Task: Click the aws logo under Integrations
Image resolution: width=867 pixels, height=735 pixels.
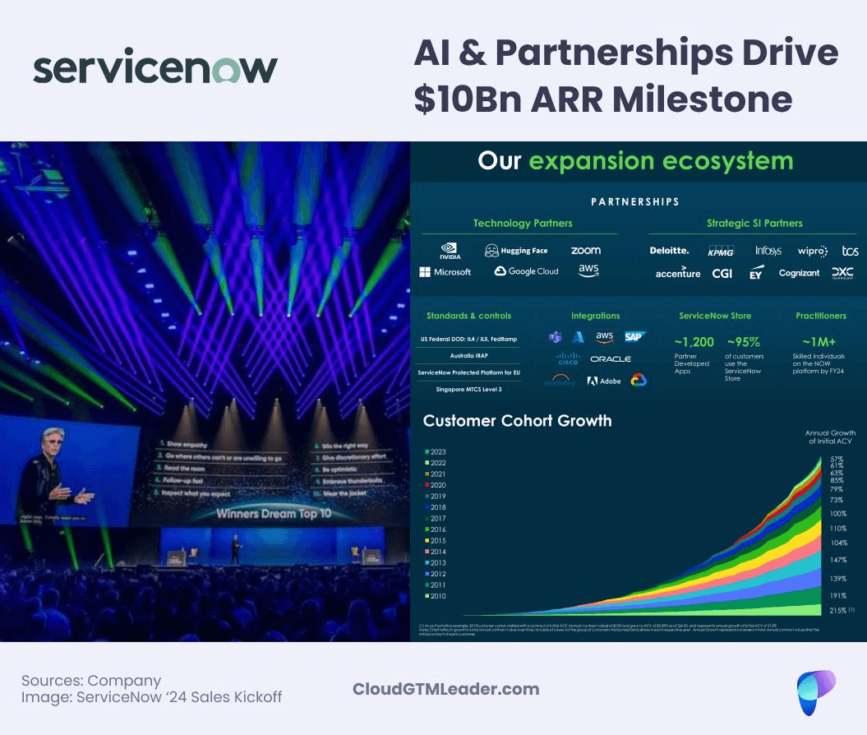Action: [x=604, y=337]
